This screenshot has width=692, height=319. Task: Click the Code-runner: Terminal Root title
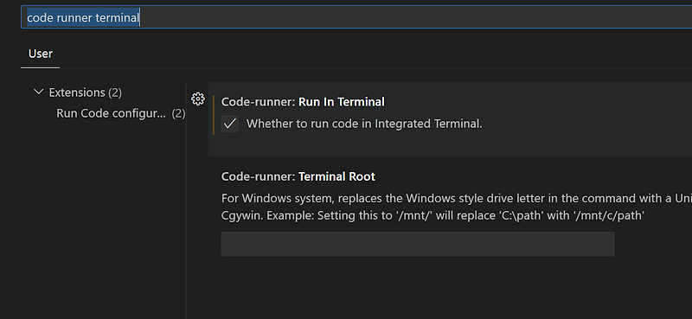(x=298, y=177)
